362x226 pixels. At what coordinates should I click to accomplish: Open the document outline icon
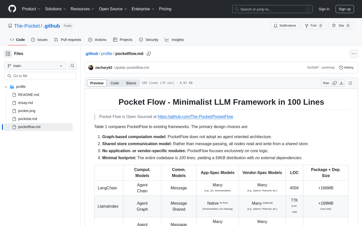click(350, 83)
